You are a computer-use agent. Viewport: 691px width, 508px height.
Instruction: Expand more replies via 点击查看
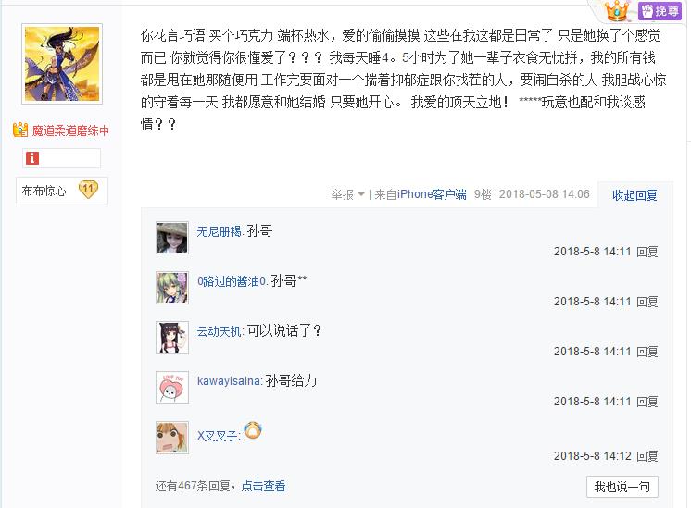[x=263, y=486]
